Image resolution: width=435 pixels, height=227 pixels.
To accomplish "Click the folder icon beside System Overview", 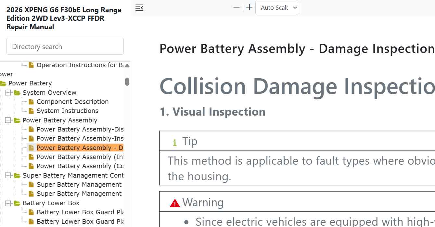I will [x=17, y=93].
